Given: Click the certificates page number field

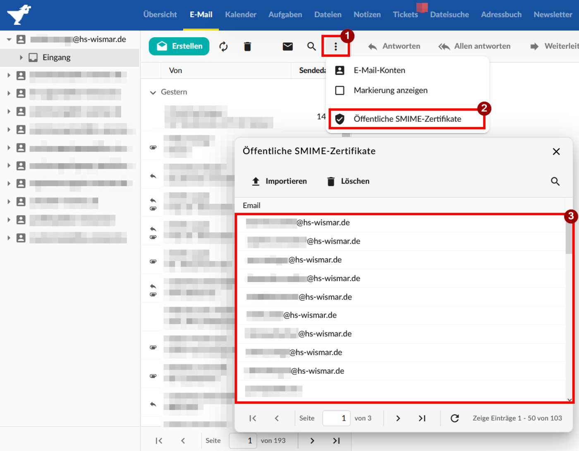Looking at the screenshot, I should coord(336,418).
